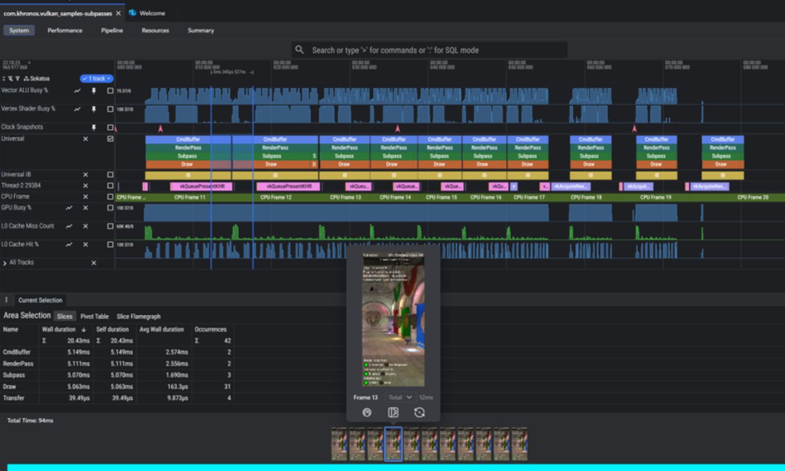Uncheck the Universal track checkbox
785x471 pixels.
(x=110, y=139)
